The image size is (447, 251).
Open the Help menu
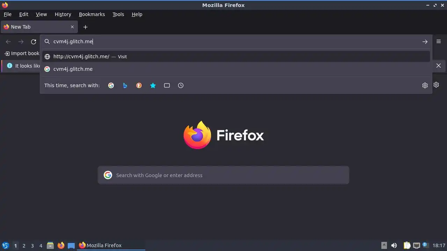(x=137, y=14)
